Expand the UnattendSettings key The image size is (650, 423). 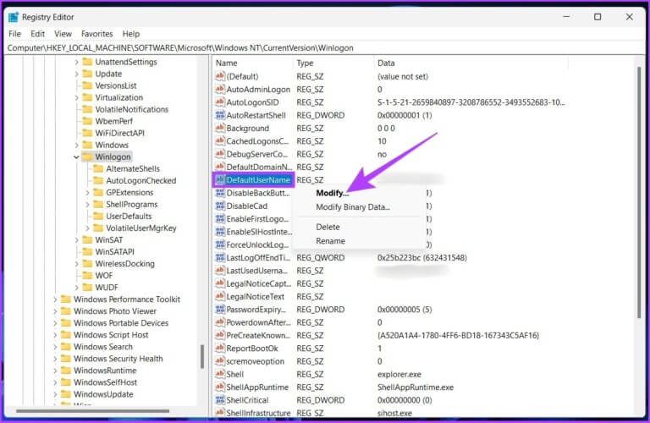click(76, 62)
